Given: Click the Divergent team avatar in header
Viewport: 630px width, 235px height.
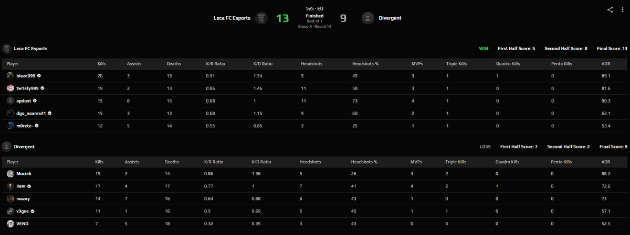Looking at the screenshot, I should point(368,18).
